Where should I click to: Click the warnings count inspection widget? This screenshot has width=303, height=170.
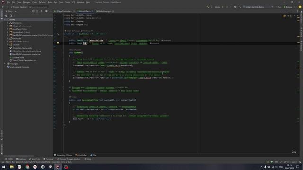287,16
